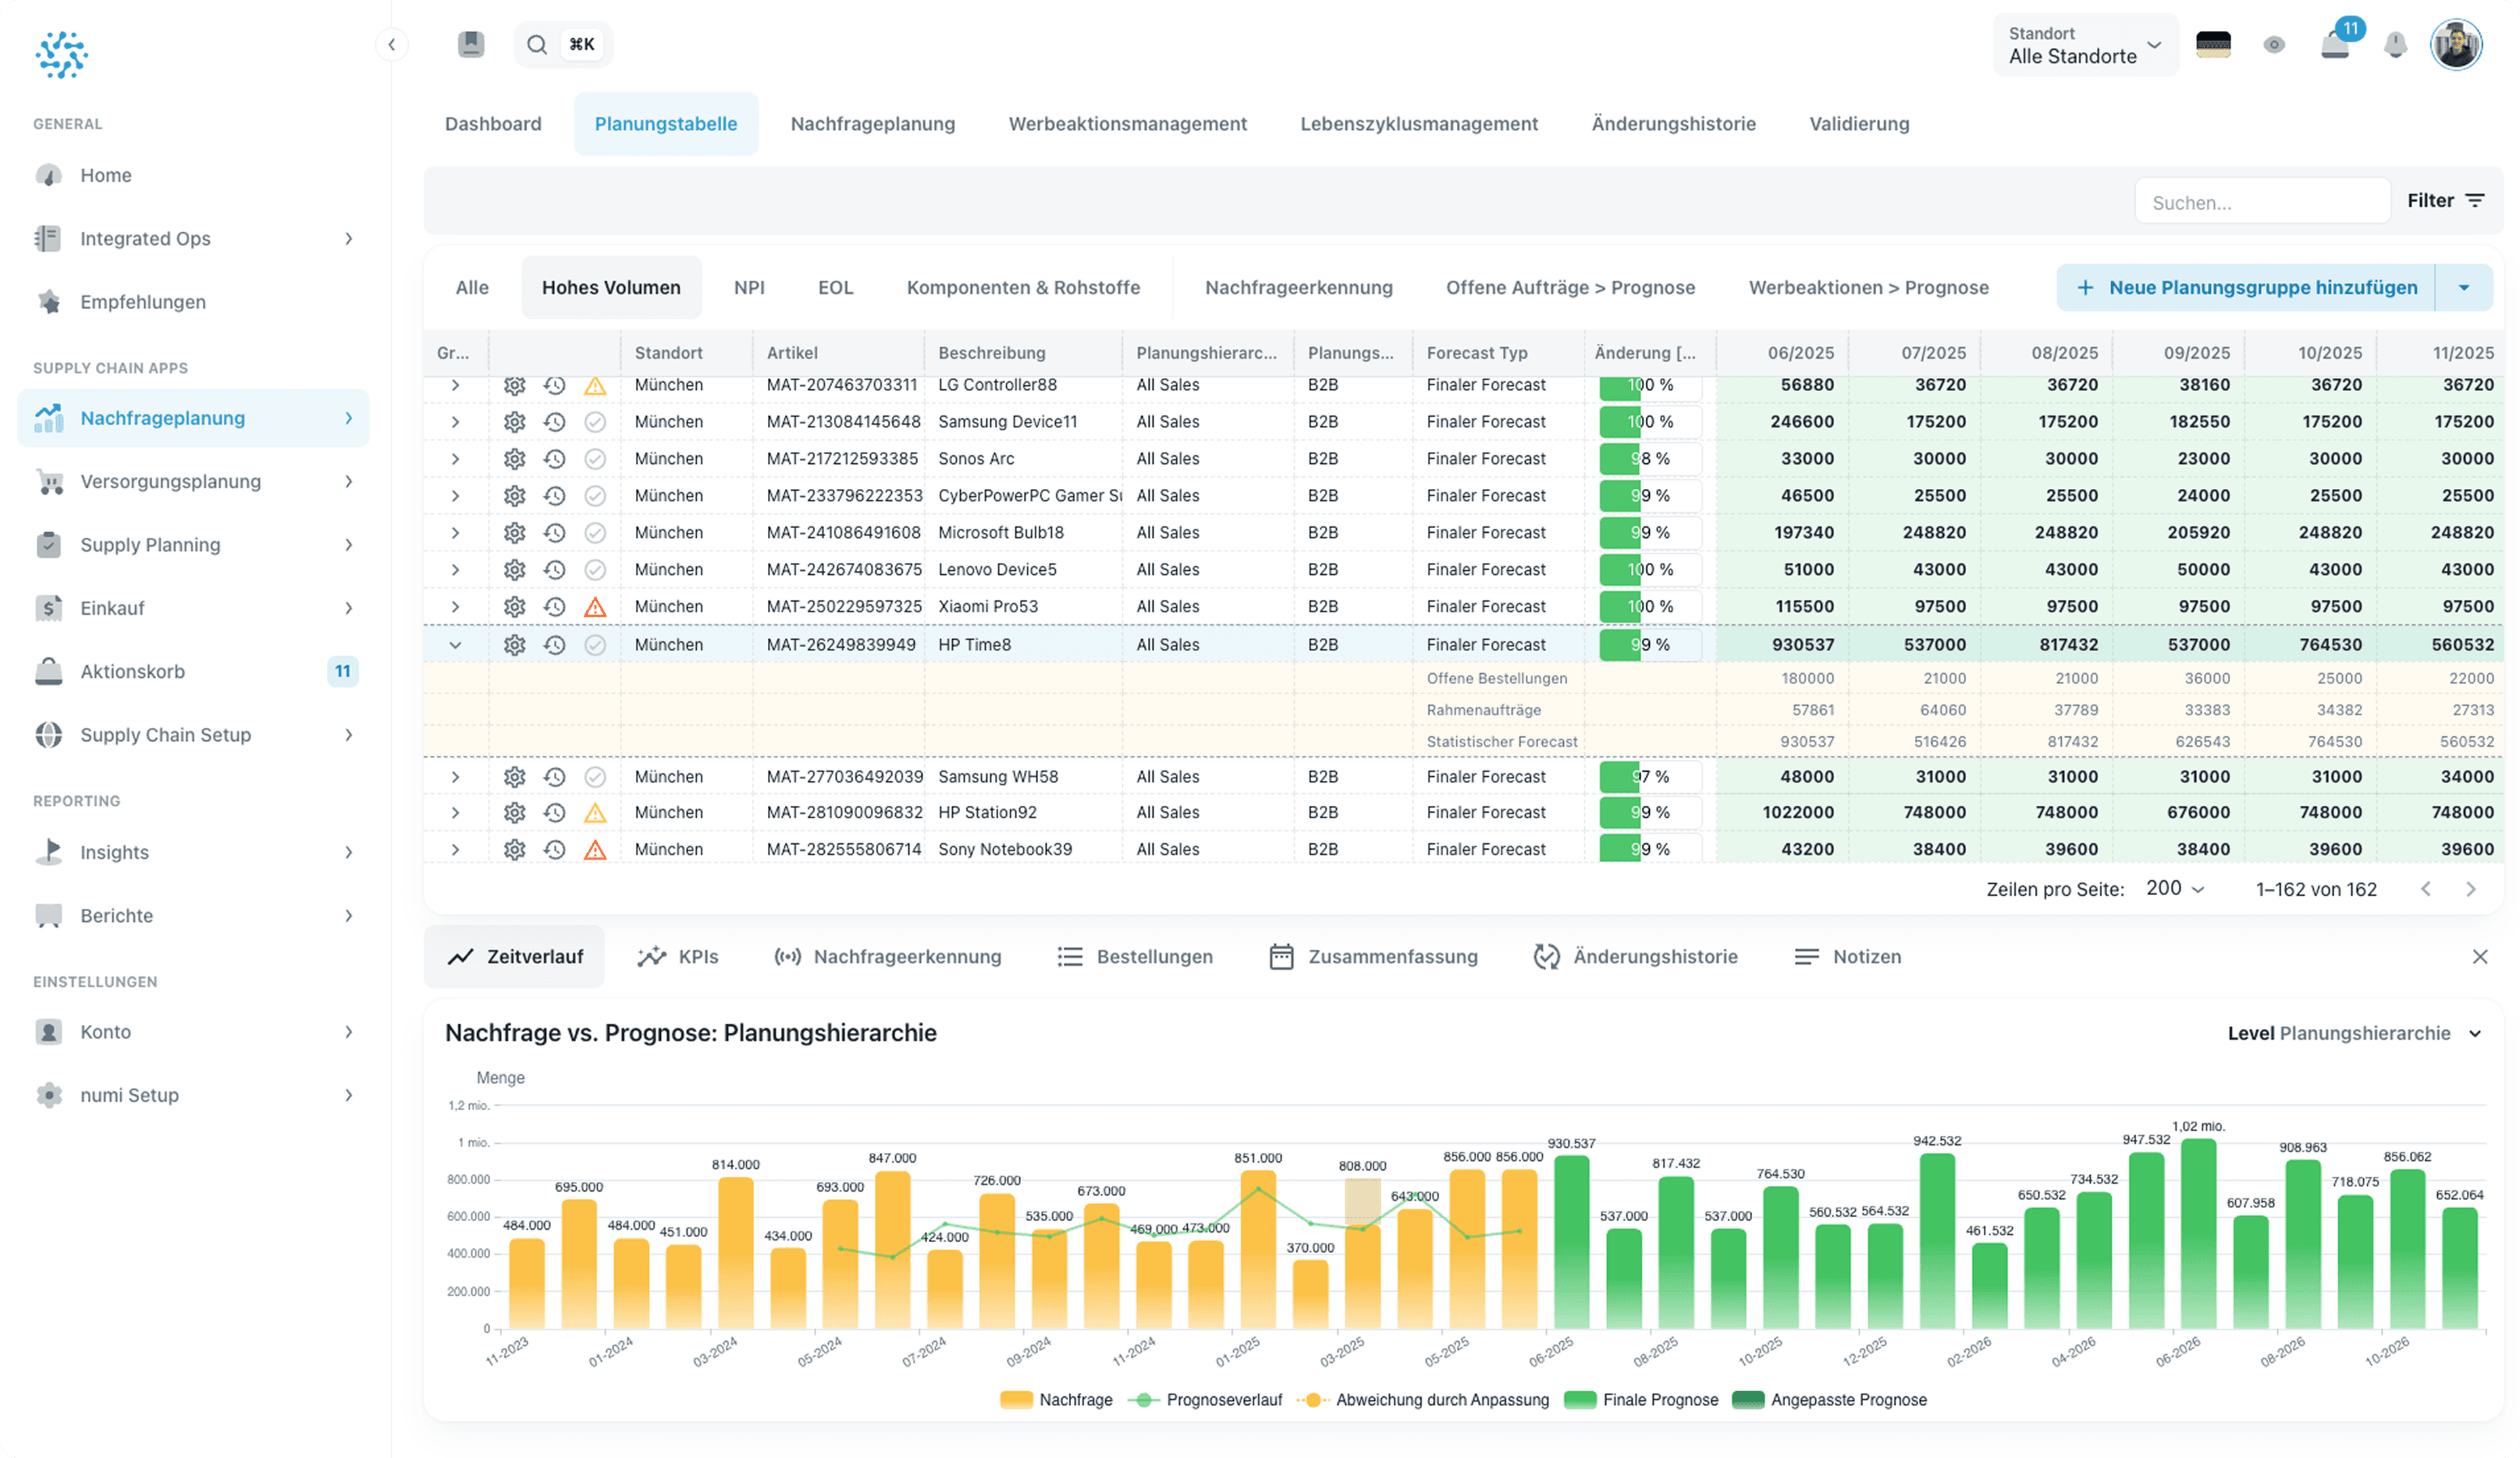Toggle the status check icon on Microsoft Bulb18 row
2520x1458 pixels.
(596, 532)
